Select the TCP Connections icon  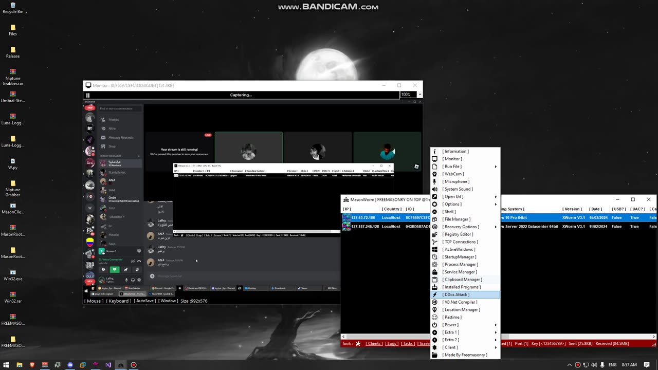coord(434,242)
